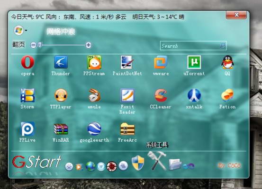The height and width of the screenshot is (189, 262).
Task: Select the red splat category icon
Action: coord(112,166)
